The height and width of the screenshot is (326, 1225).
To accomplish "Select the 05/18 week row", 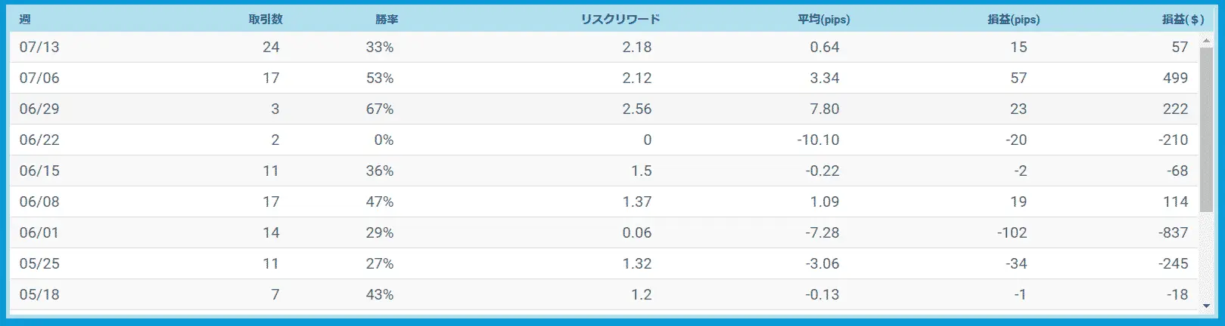I will click(604, 294).
